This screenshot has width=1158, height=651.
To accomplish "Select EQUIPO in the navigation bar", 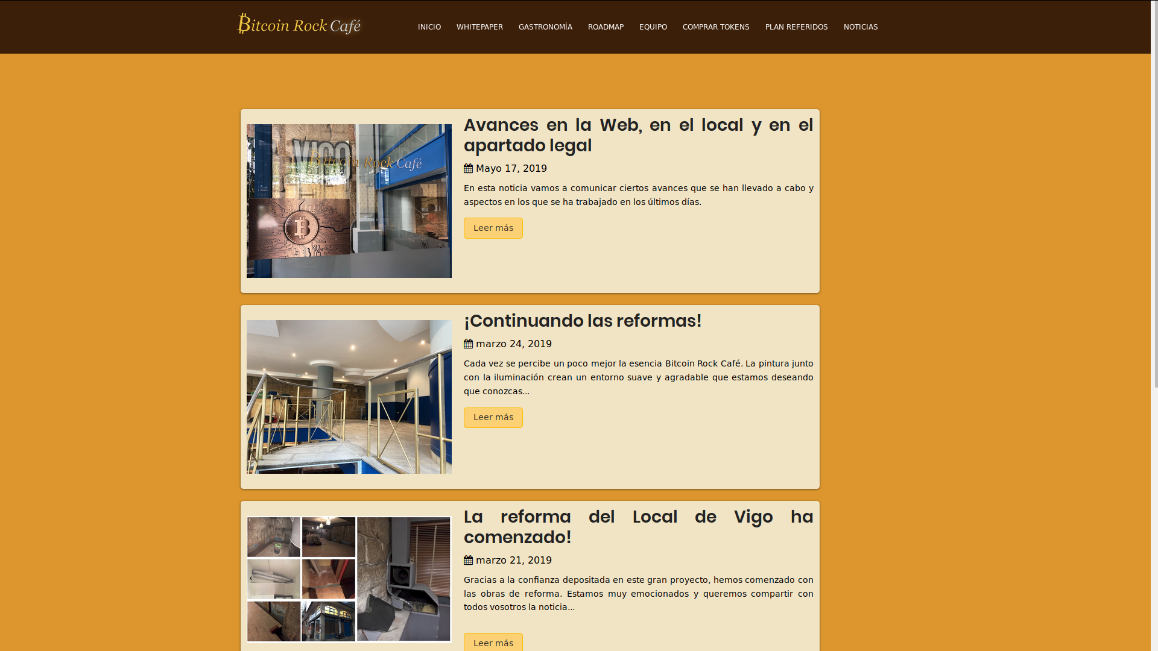I will click(x=653, y=27).
